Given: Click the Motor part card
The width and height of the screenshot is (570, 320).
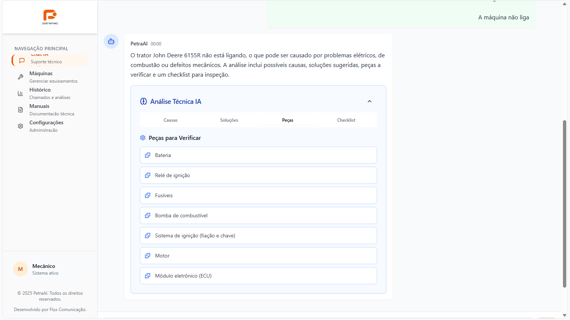Looking at the screenshot, I should click(x=258, y=256).
